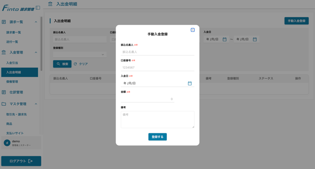Viewport: 315px width, 169px height.
Task: Click 振込名義人 field in the dialog
Action: (x=157, y=52)
